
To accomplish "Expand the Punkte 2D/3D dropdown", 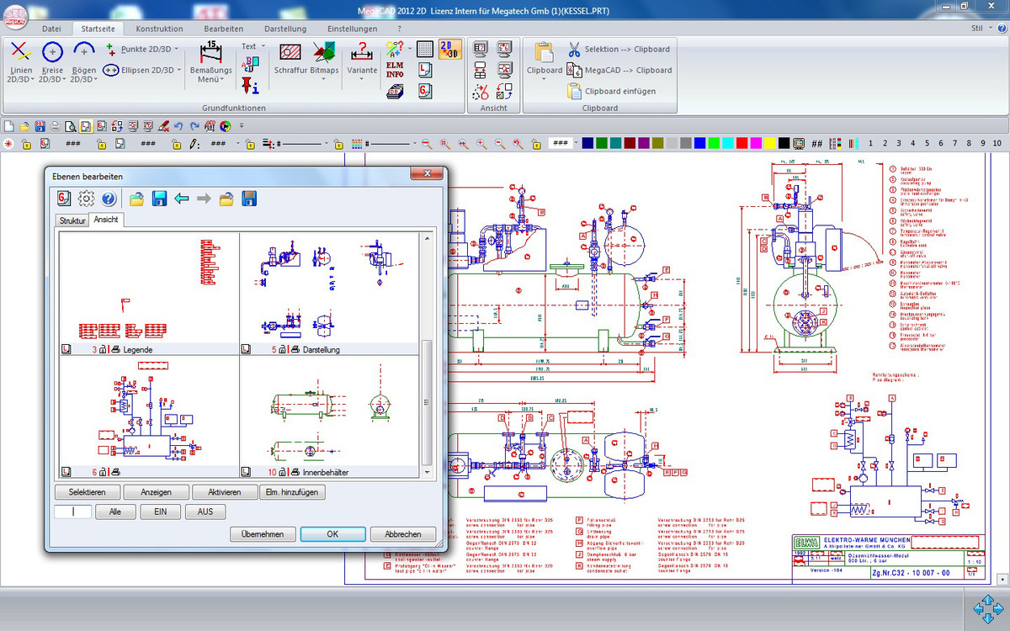I will (177, 49).
